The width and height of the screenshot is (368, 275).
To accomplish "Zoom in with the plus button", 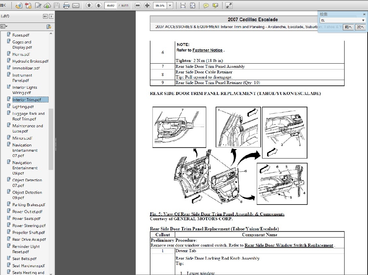I will [147, 6].
